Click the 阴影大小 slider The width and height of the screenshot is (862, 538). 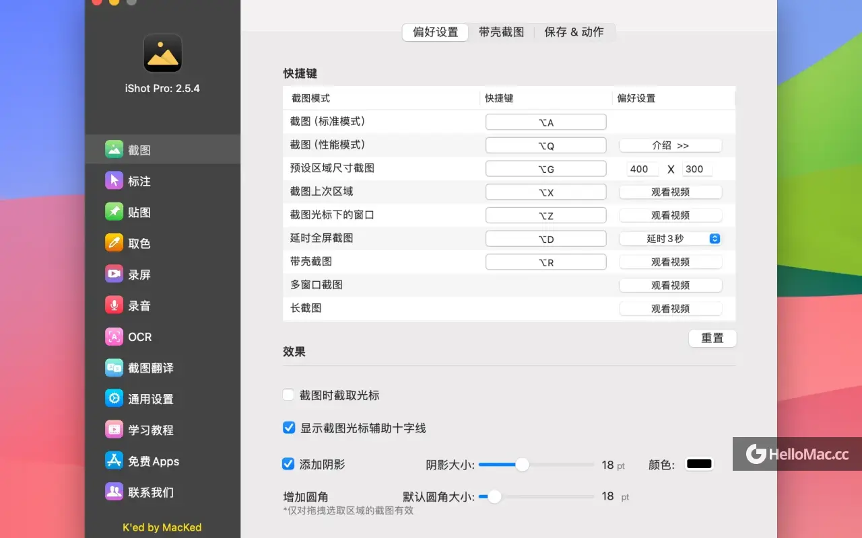coord(537,465)
